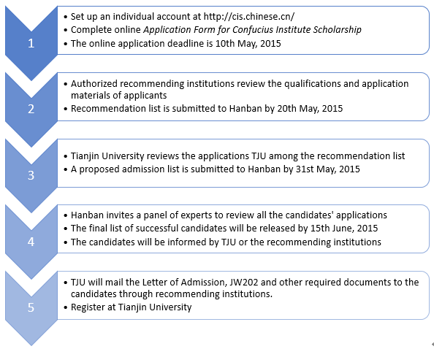This screenshot has height=349, width=434.
Task: Click the number 5 label on the chevron
Action: 31,308
